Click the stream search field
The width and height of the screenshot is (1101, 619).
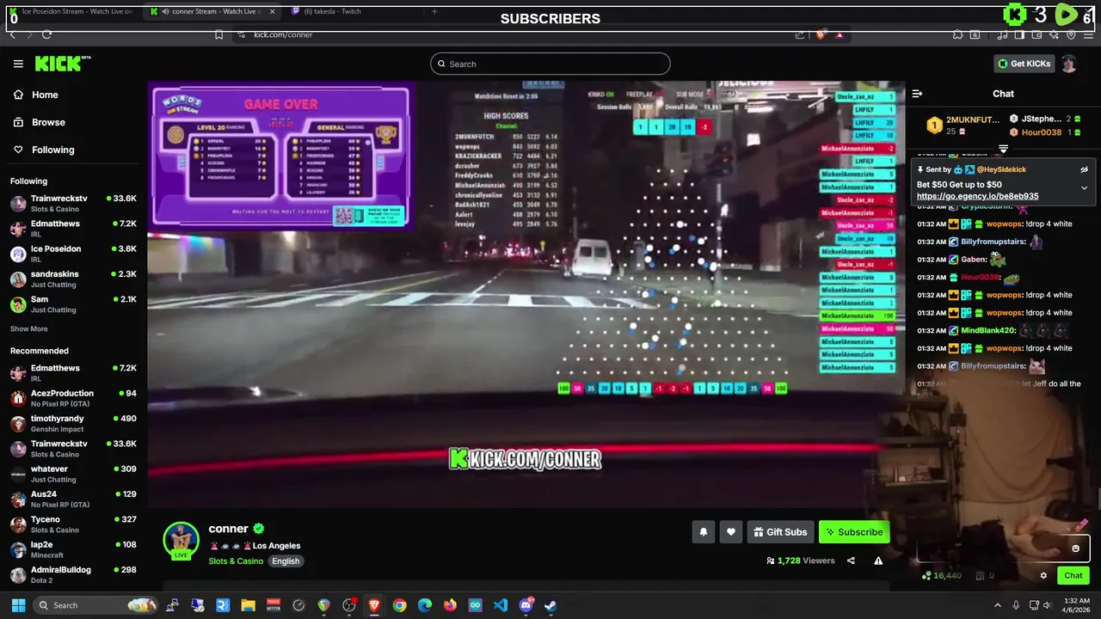point(550,64)
